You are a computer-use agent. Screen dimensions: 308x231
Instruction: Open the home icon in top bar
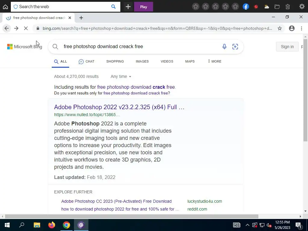[5, 7]
